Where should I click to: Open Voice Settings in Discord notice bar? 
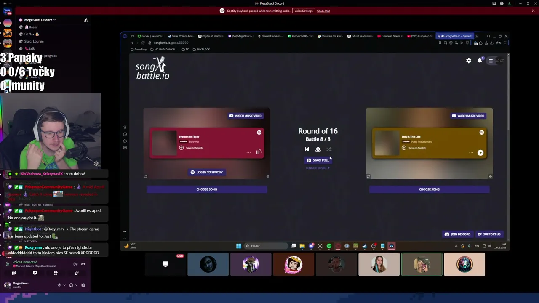tap(304, 11)
